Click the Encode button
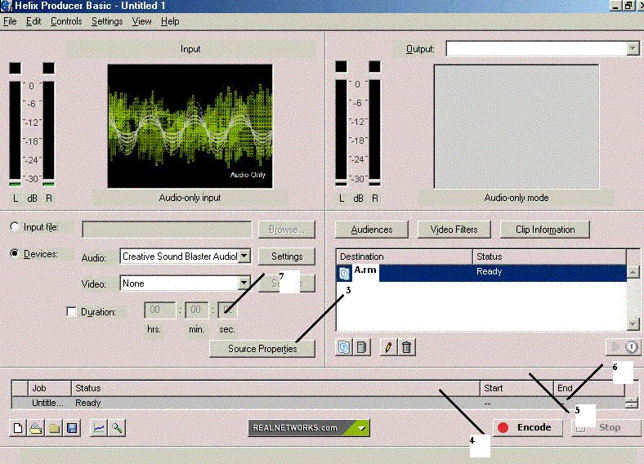The height and width of the screenshot is (464, 644). [x=528, y=427]
